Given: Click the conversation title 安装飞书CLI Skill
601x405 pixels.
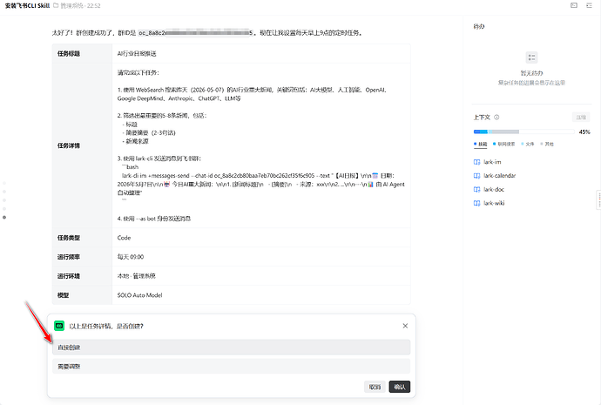Looking at the screenshot, I should pyautogui.click(x=27, y=5).
